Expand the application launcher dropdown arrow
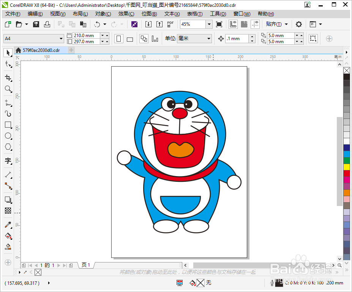Viewport: 352px width, 292px height. tap(320, 24)
